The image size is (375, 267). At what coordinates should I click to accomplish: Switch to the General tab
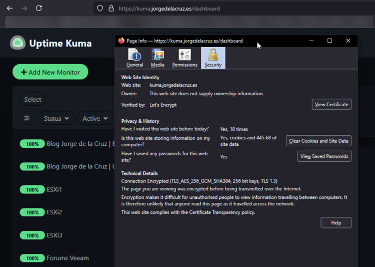click(134, 58)
